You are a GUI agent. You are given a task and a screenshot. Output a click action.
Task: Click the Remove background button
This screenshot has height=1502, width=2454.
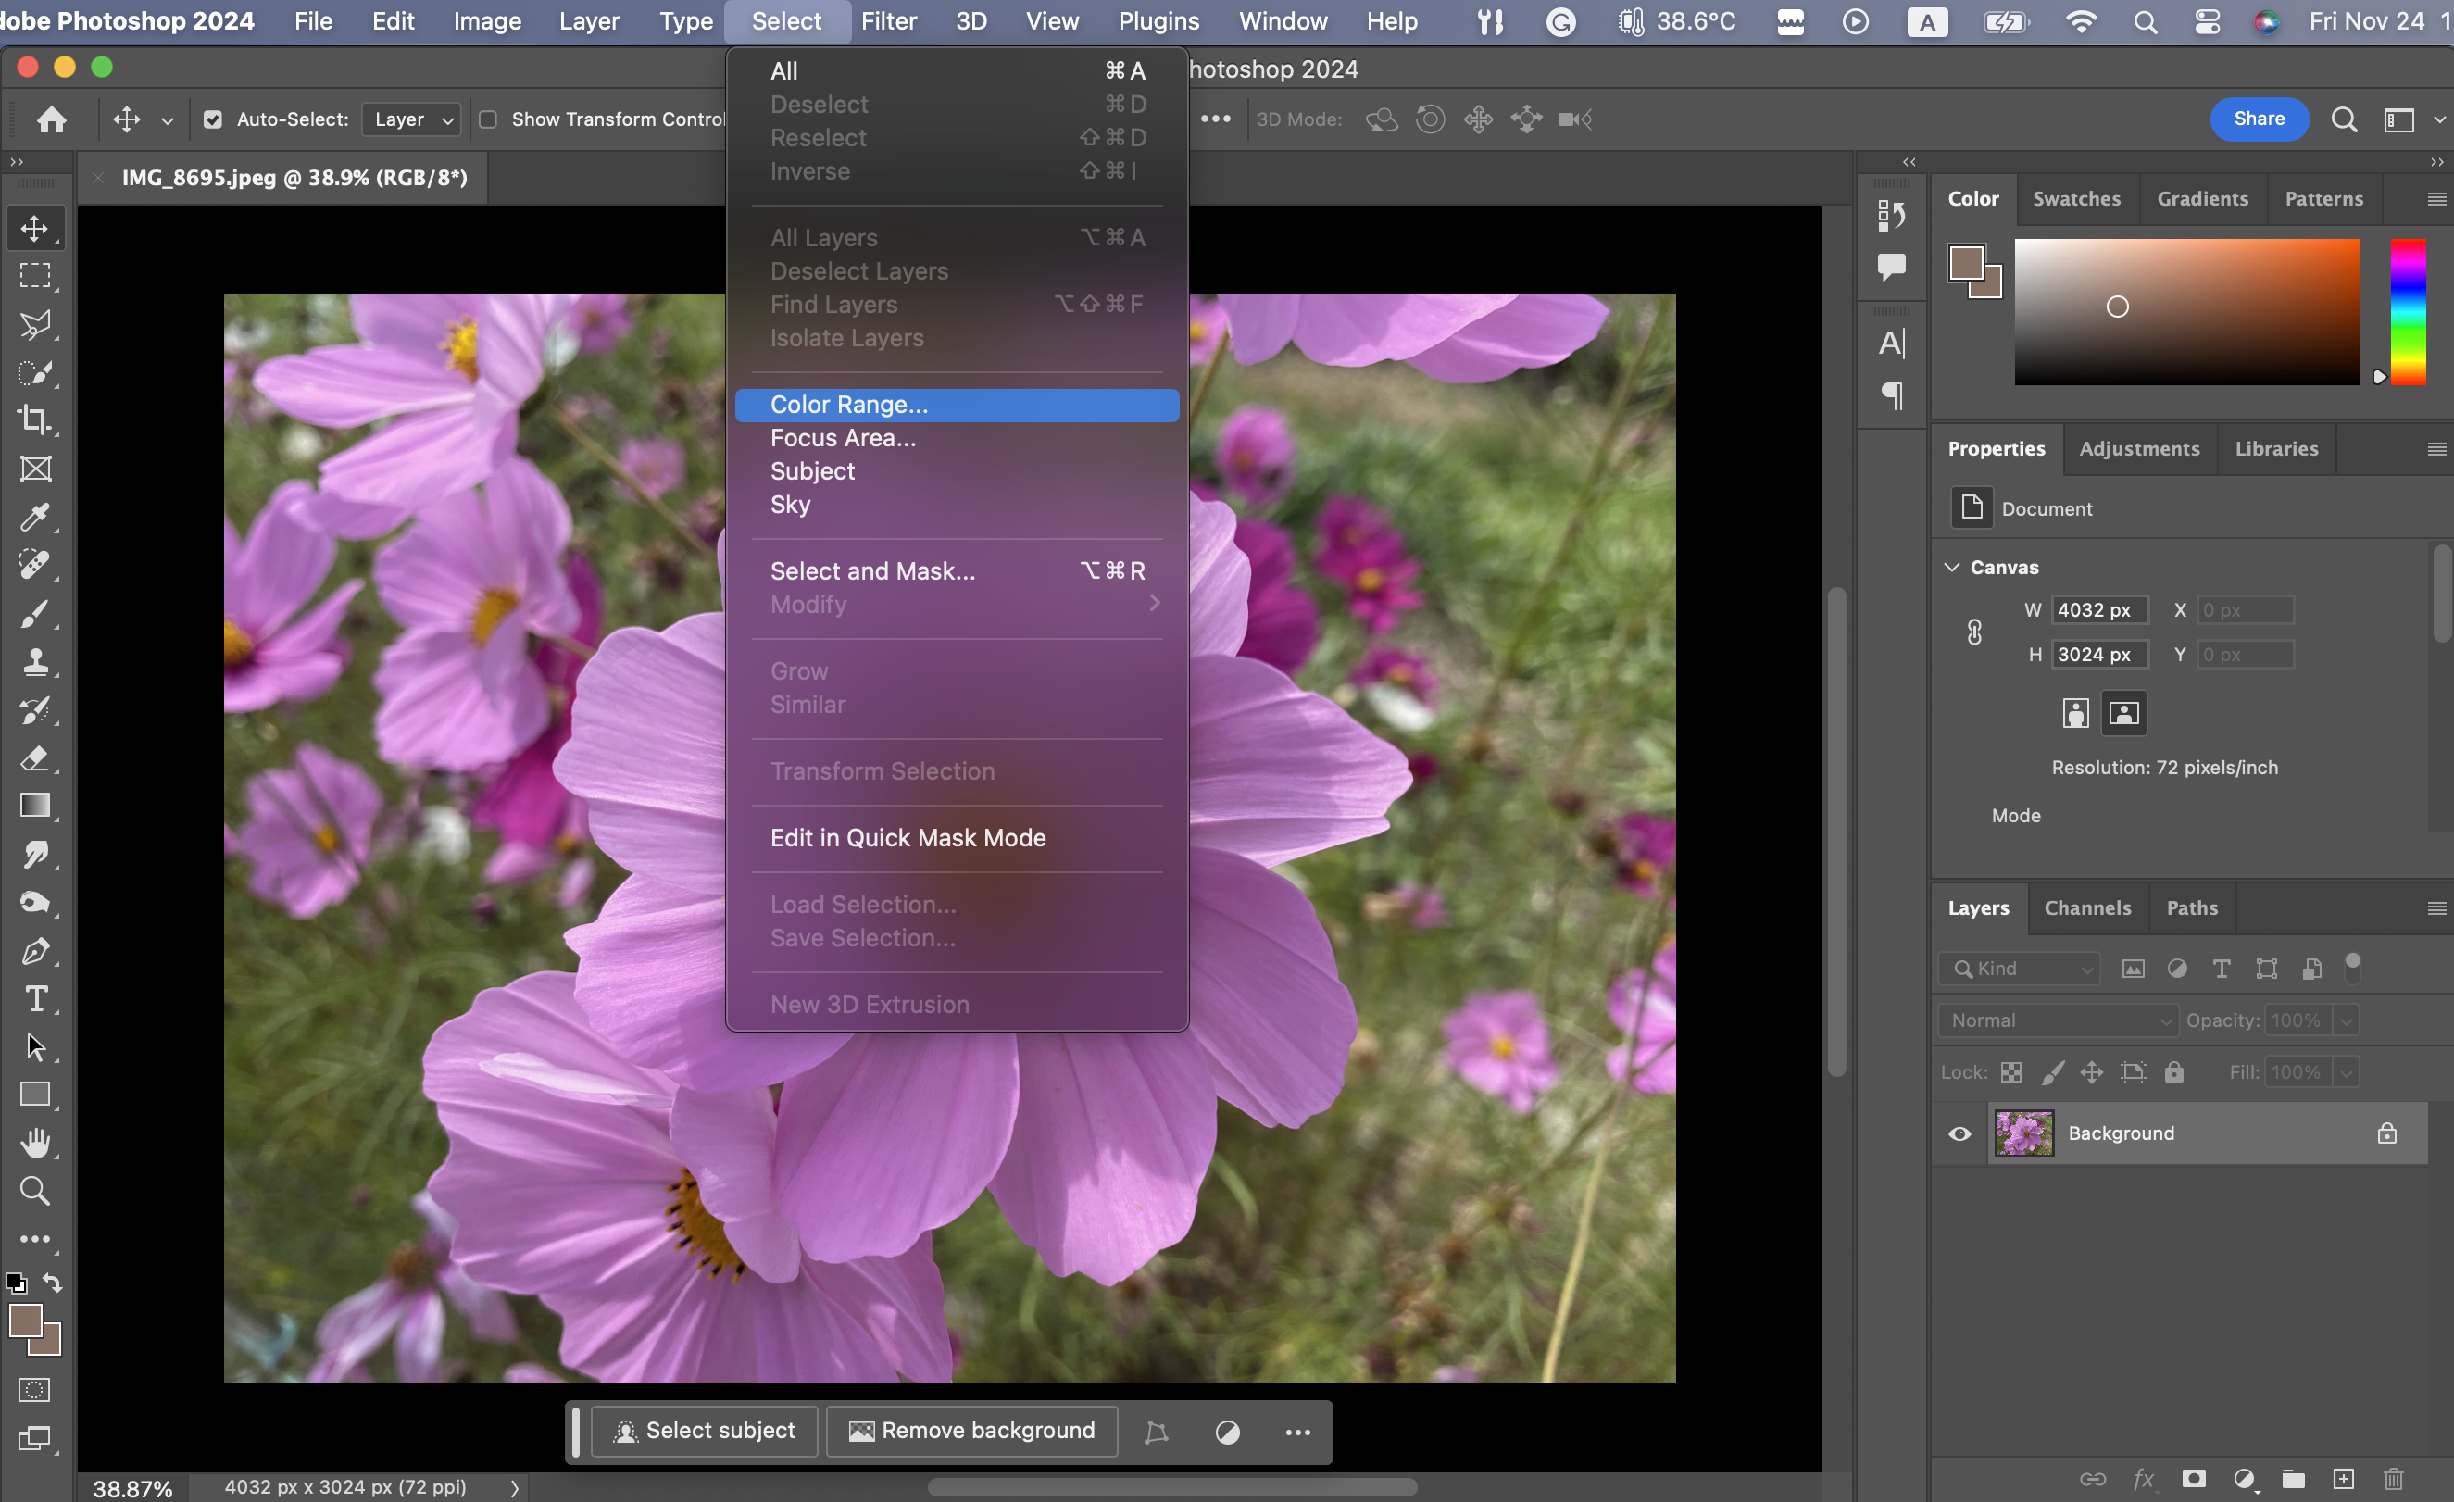coord(971,1431)
